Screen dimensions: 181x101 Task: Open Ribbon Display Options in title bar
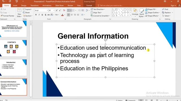tap(165, 1)
